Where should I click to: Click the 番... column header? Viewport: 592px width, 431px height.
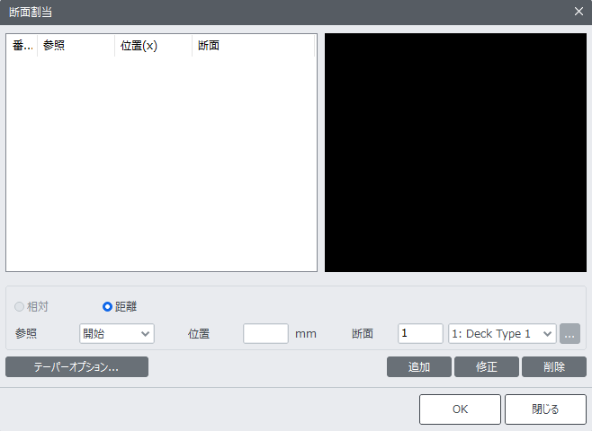click(22, 46)
